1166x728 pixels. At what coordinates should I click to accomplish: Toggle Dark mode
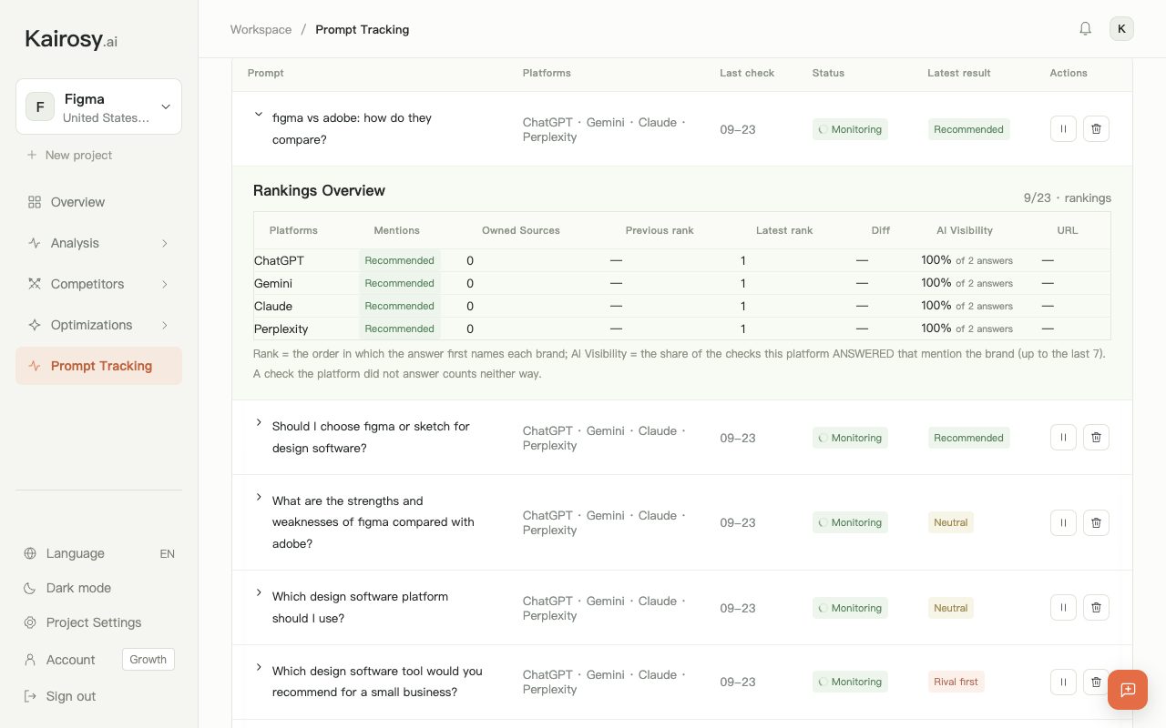[x=98, y=588]
